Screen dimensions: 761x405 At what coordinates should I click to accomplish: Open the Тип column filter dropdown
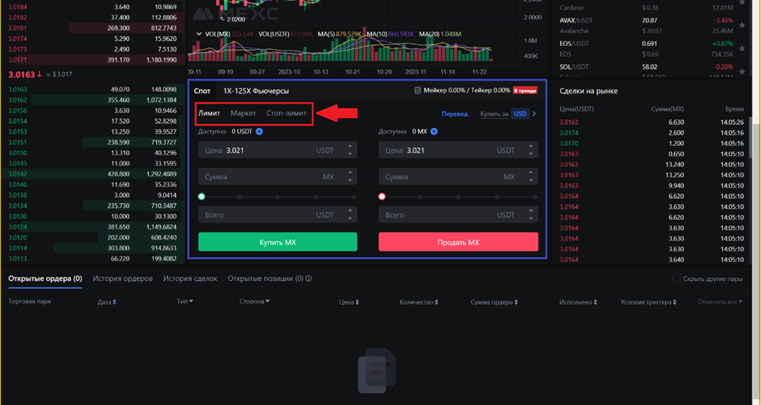[191, 302]
